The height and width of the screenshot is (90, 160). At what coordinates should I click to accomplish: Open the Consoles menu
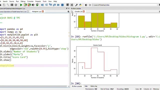pyautogui.click(x=30, y=1)
